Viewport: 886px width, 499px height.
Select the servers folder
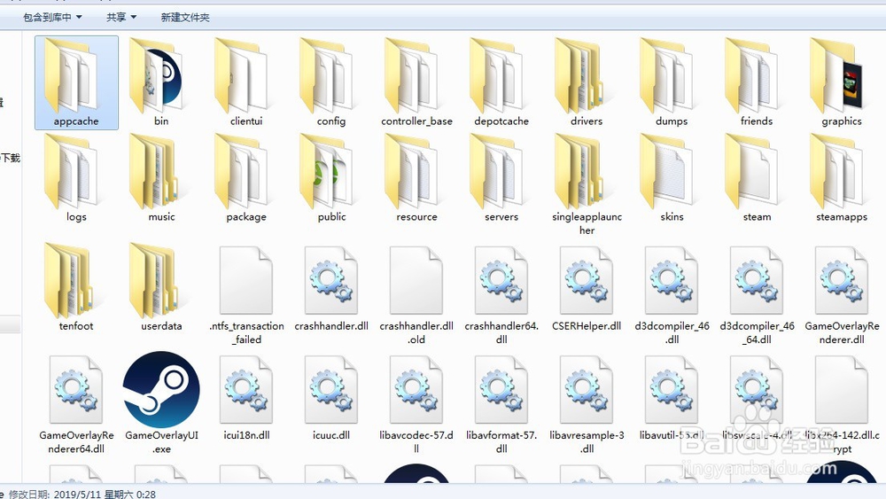point(501,178)
